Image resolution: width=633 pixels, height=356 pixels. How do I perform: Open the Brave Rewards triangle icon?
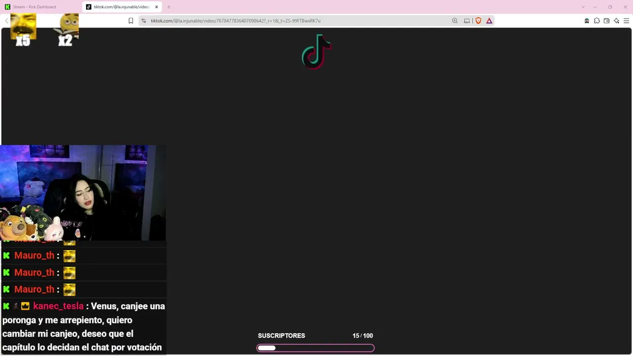point(489,21)
